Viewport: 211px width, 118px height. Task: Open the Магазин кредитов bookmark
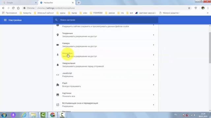[169, 13]
